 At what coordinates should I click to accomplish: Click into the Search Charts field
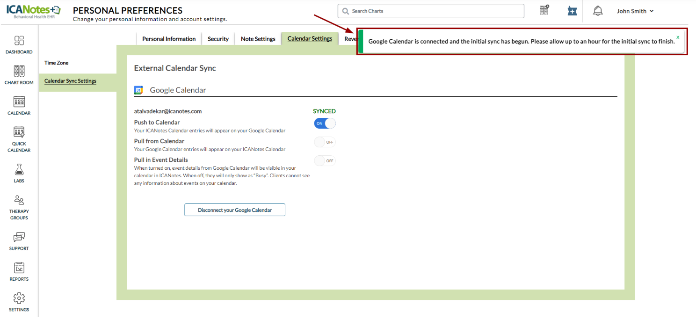pyautogui.click(x=431, y=11)
